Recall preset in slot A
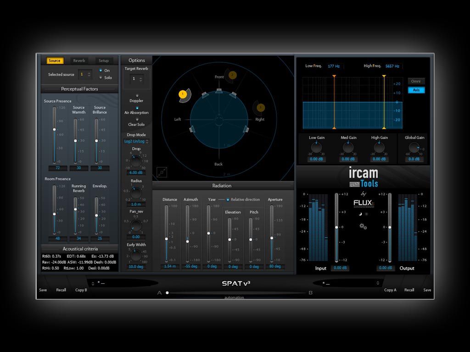This screenshot has width=470, height=352. pos(61,290)
